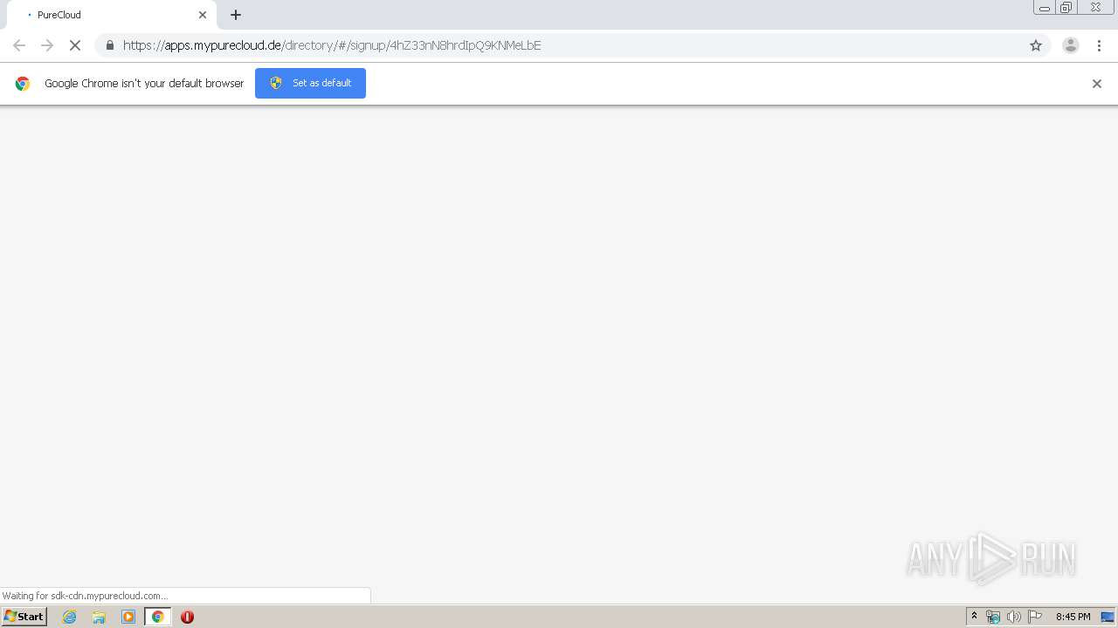Click the mypurecloud.de address bar URL

click(x=332, y=45)
